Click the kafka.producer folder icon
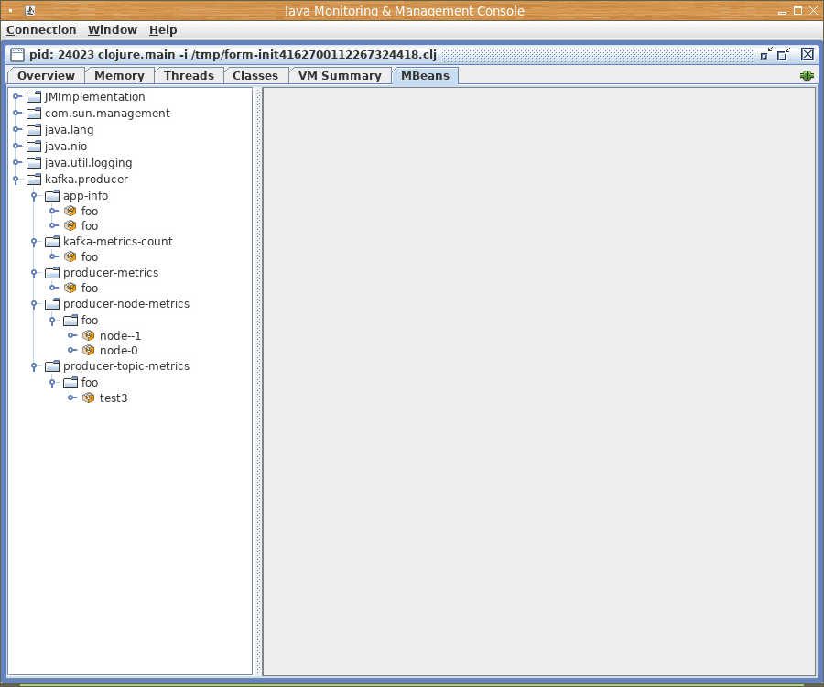Viewport: 824px width, 687px height. click(34, 180)
